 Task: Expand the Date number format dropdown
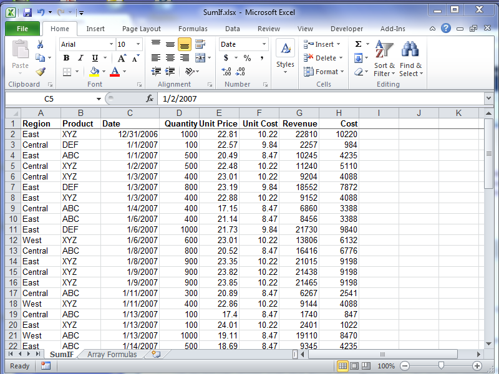coord(264,44)
